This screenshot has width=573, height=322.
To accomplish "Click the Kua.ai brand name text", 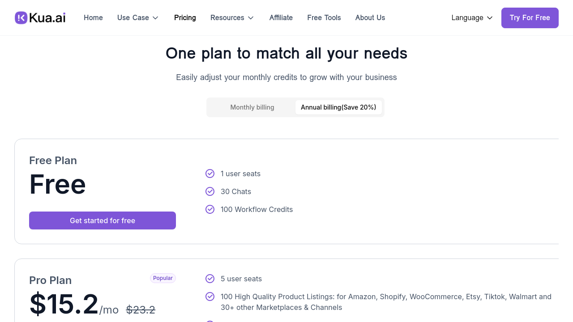I will pyautogui.click(x=47, y=18).
